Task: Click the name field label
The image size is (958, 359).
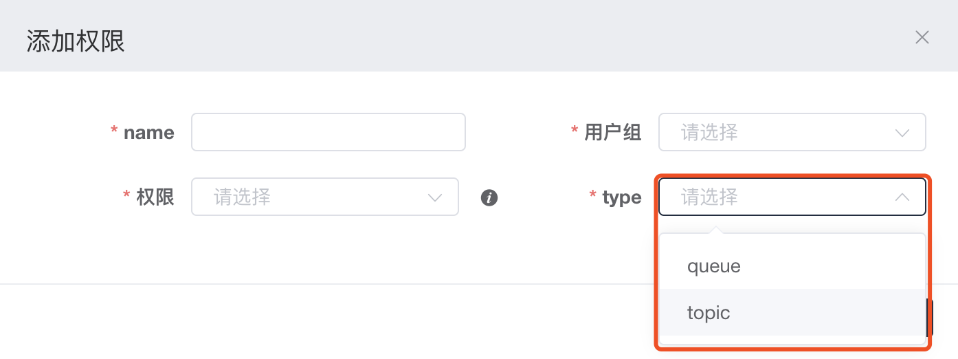Action: coord(148,133)
